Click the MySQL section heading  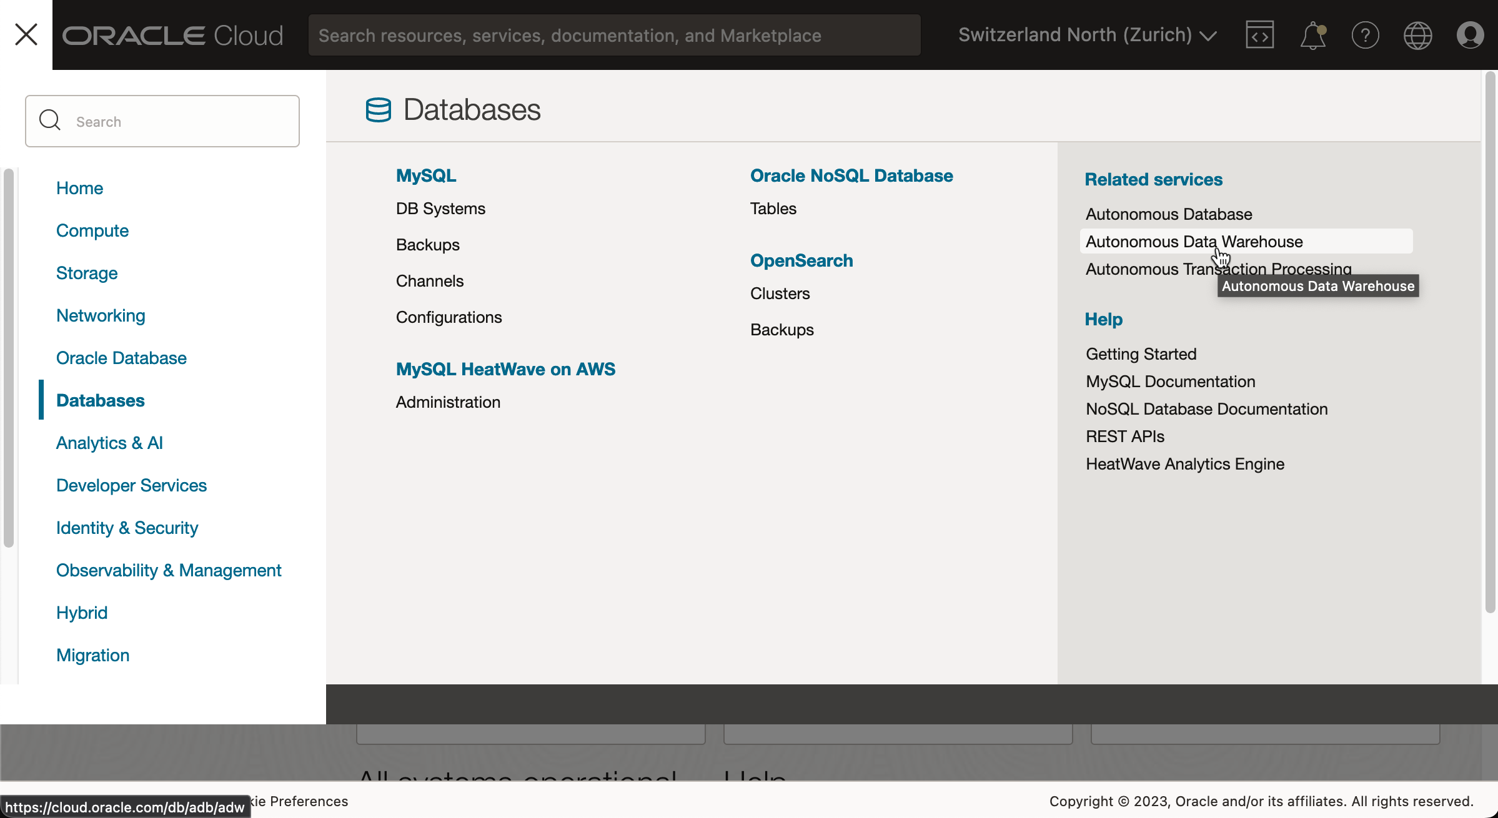click(x=426, y=175)
